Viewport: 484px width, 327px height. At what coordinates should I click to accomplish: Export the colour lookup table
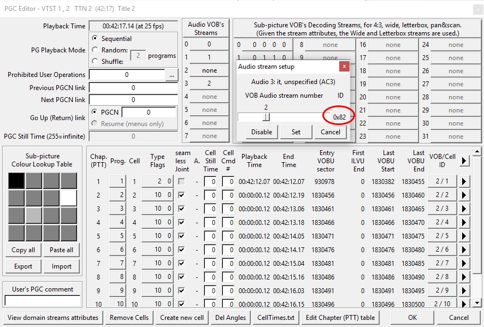click(x=23, y=266)
